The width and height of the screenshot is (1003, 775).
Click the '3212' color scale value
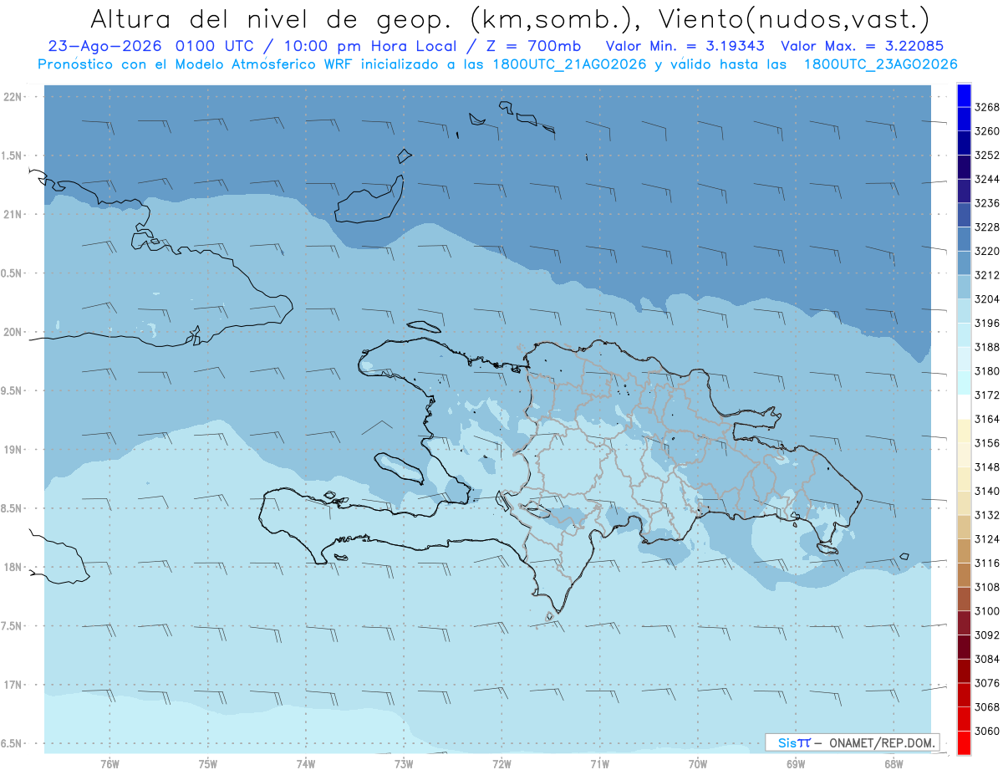[x=987, y=275]
